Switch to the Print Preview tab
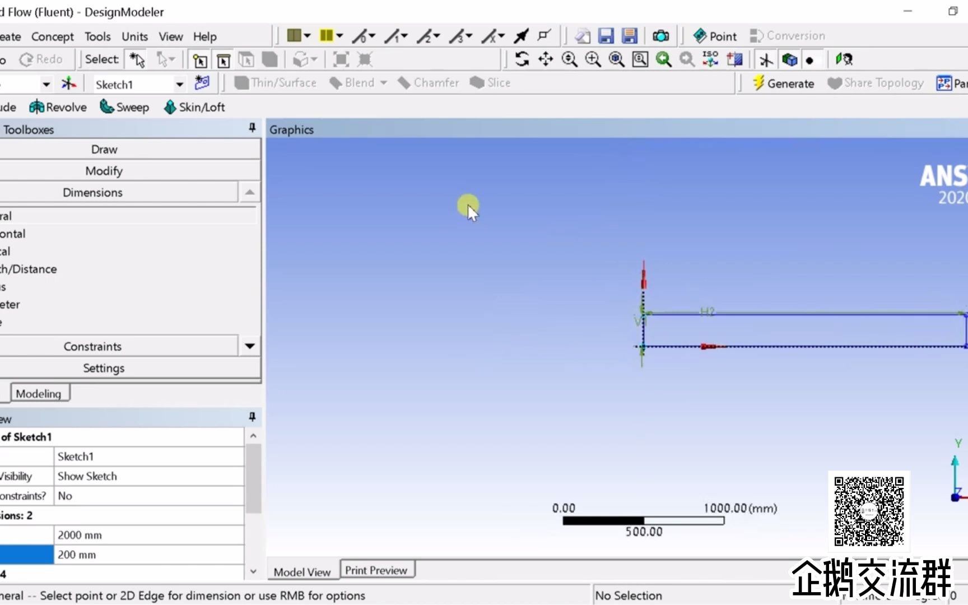The width and height of the screenshot is (968, 605). pos(376,570)
